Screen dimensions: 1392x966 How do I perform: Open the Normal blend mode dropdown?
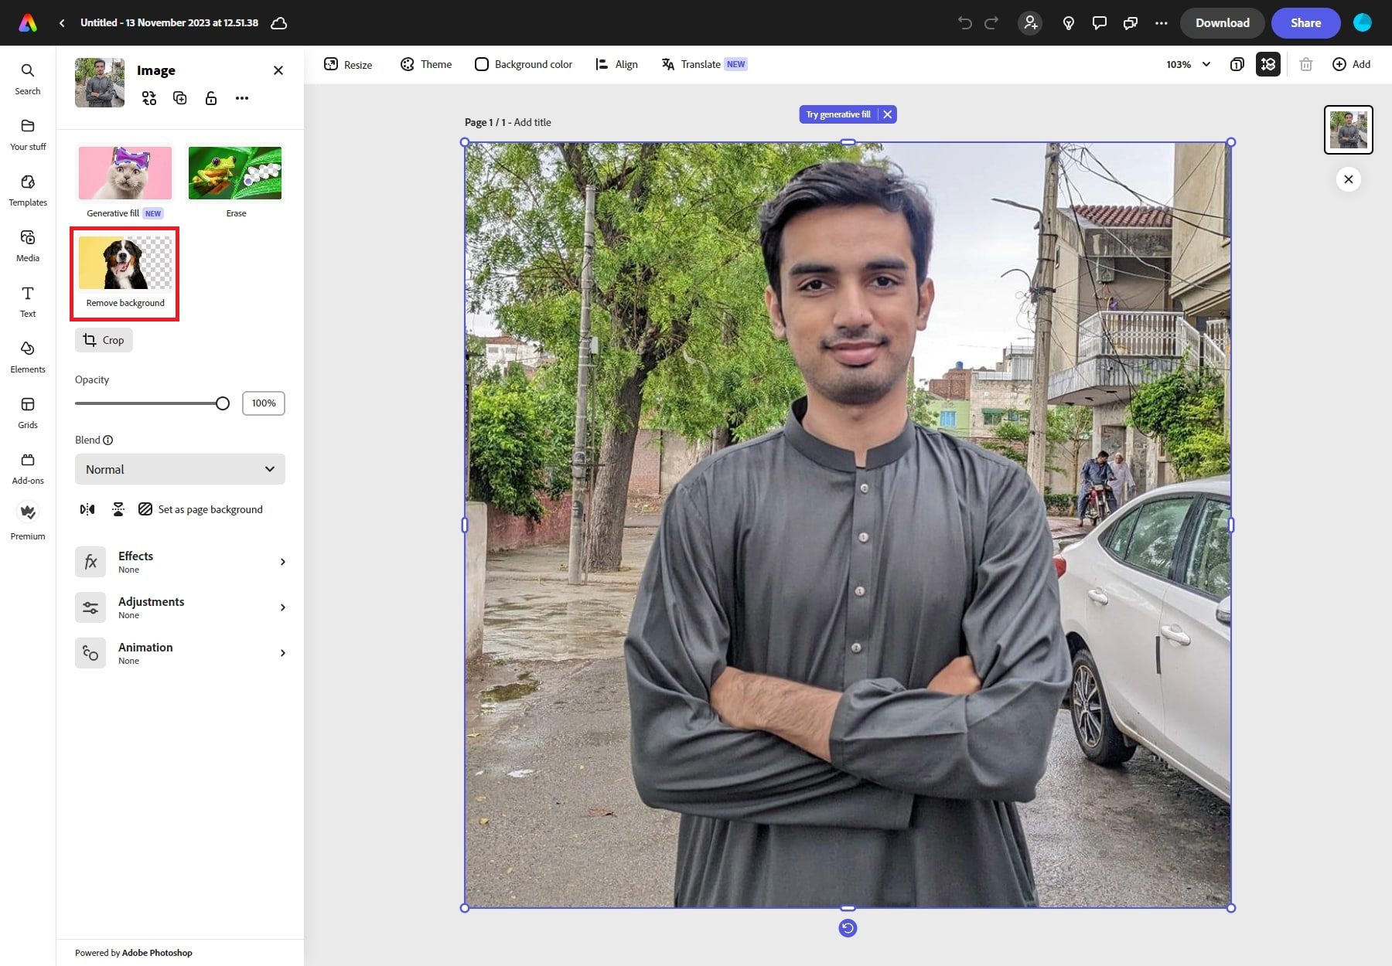pos(179,469)
